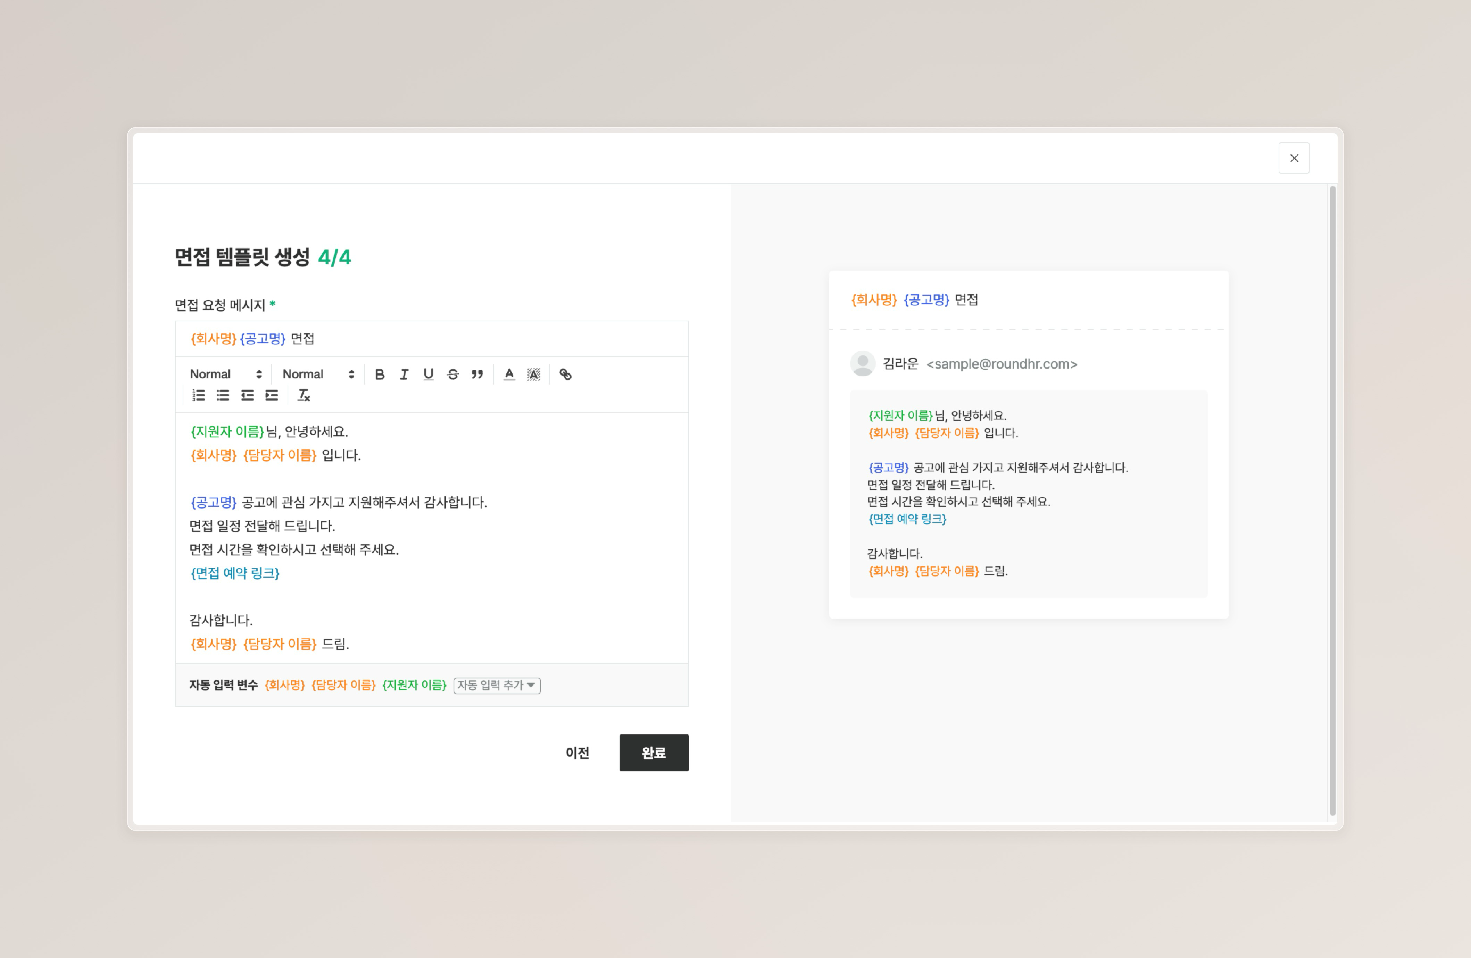Insert a blockquote with the quote icon
The height and width of the screenshot is (958, 1471).
[x=477, y=374]
